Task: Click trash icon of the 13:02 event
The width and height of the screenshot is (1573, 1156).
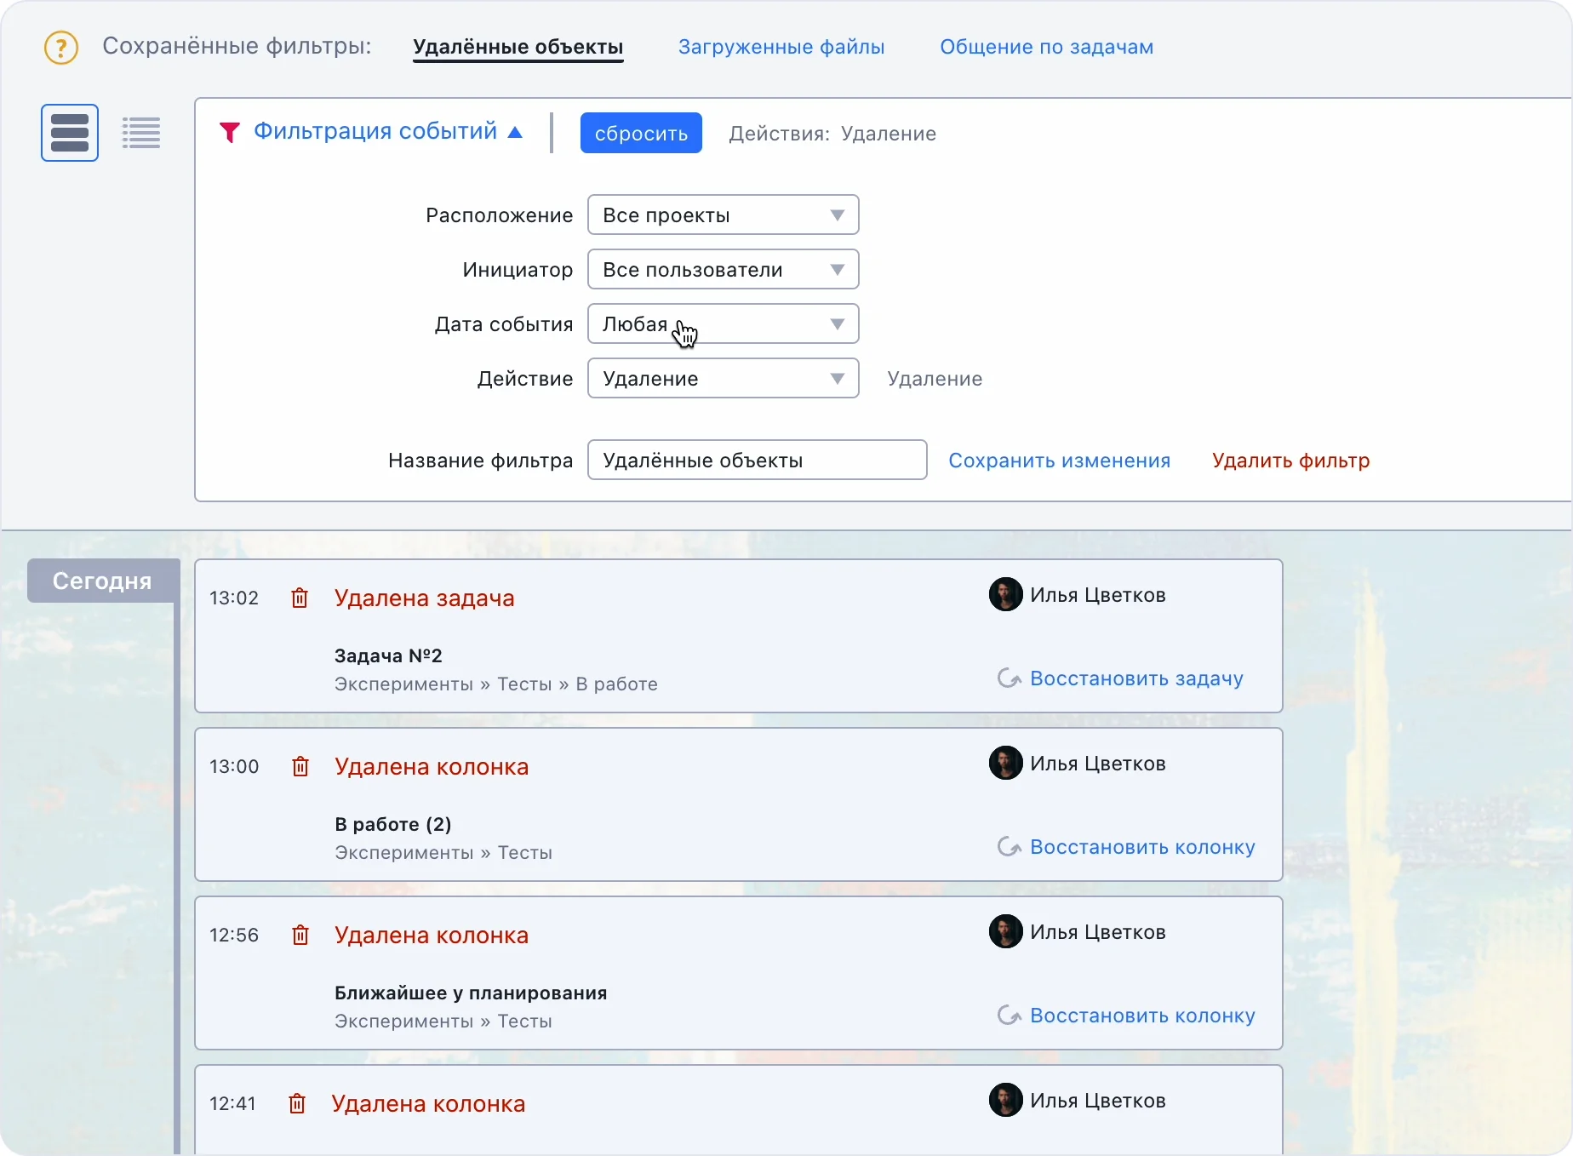Action: (x=300, y=598)
